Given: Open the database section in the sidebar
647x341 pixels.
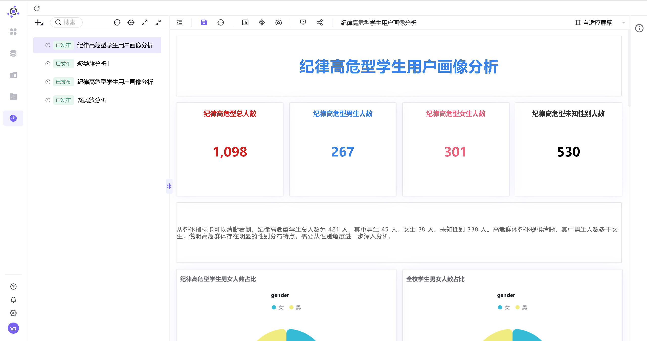Looking at the screenshot, I should [13, 53].
